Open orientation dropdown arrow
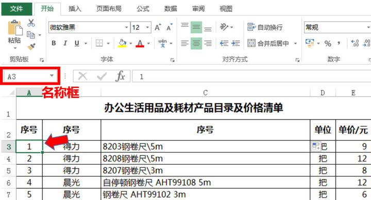This screenshot has height=200, width=371. click(x=231, y=27)
